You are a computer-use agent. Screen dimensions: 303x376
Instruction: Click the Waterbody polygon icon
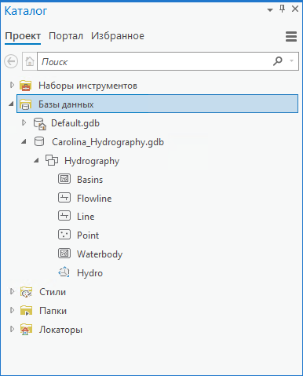click(x=64, y=254)
